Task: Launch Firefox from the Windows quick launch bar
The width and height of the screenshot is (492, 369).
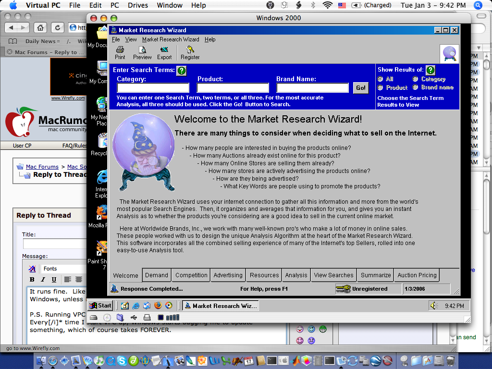Action: 158,305
